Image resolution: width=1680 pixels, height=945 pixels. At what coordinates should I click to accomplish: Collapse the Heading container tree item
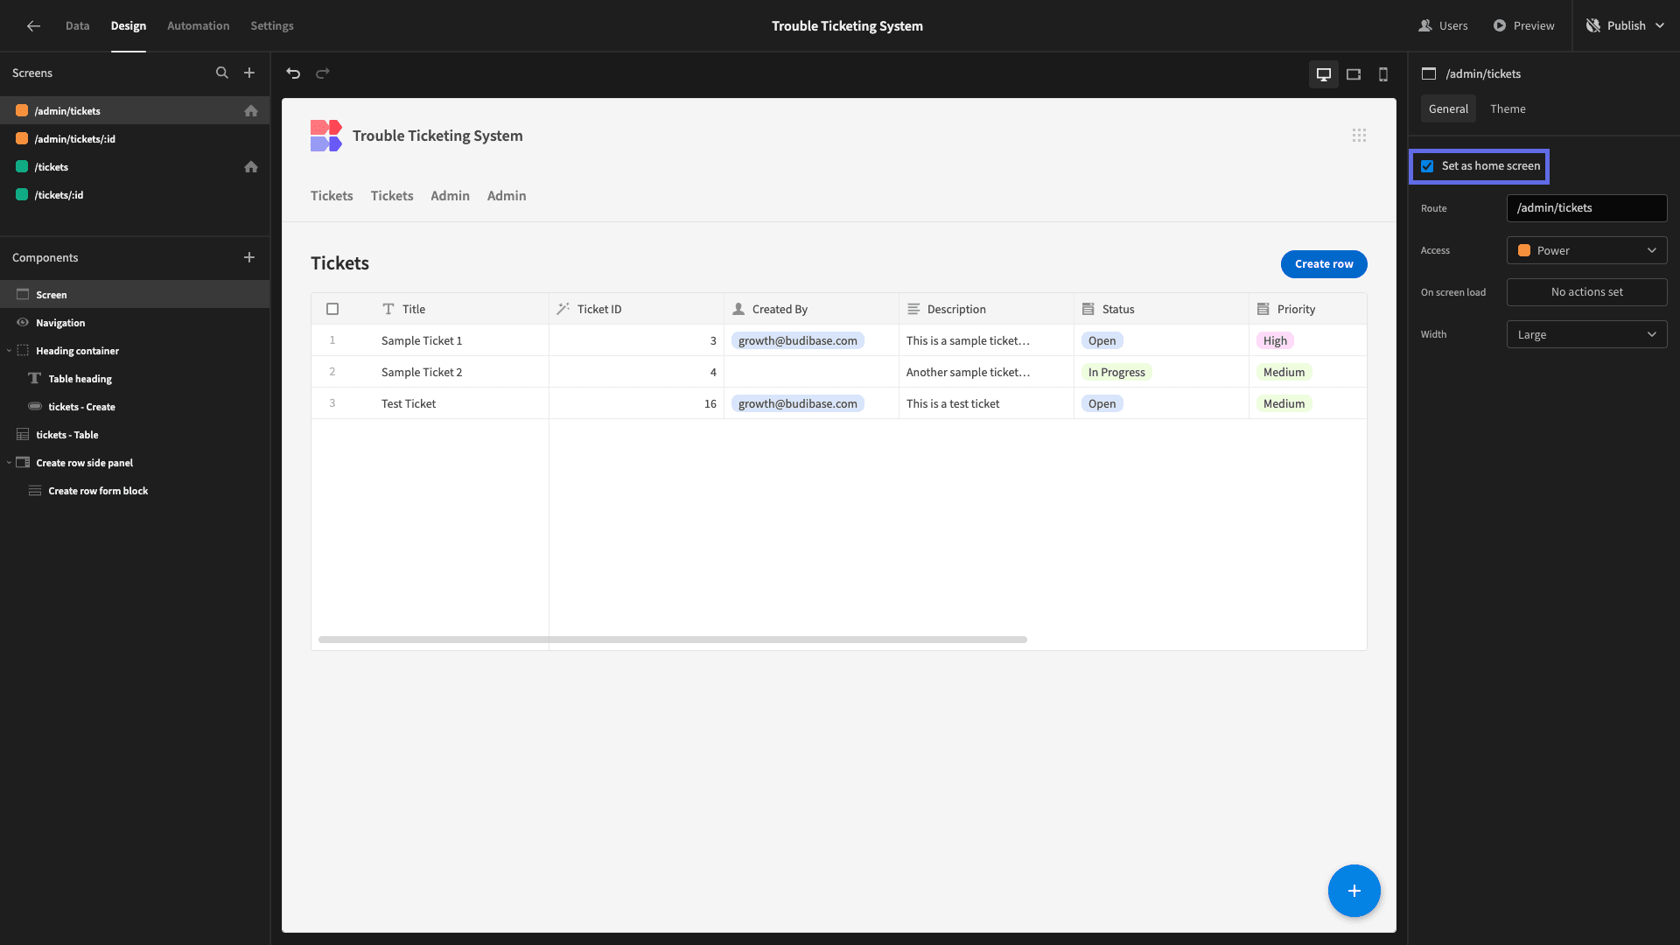9,351
